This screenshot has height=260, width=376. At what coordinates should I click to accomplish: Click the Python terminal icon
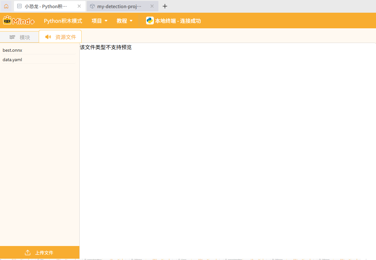tap(150, 21)
